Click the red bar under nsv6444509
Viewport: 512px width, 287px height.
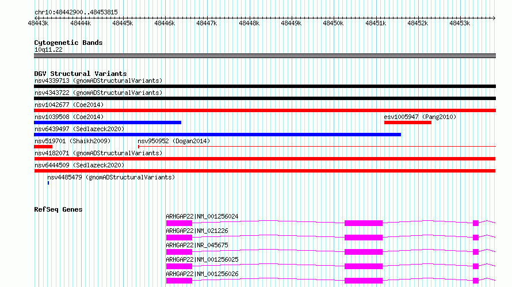[x=265, y=171]
